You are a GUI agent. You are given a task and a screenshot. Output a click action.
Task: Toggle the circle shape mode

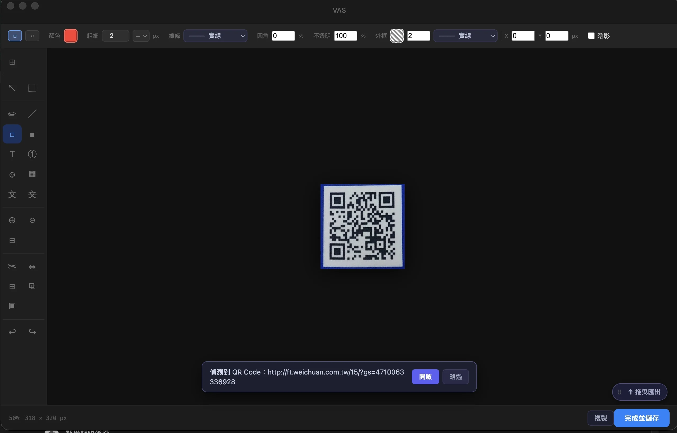32,35
